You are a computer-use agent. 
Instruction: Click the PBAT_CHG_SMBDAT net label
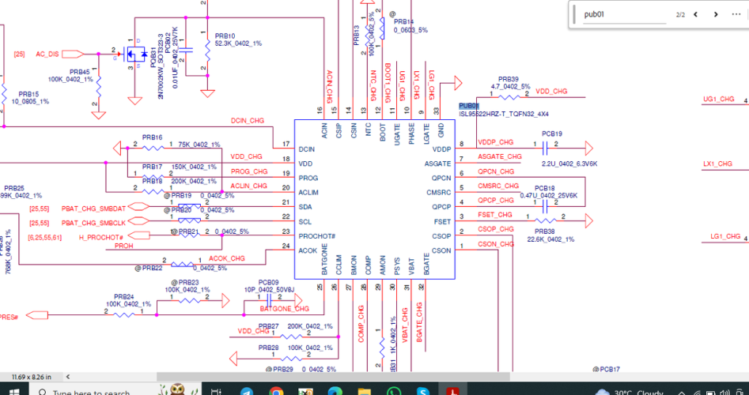pos(93,209)
